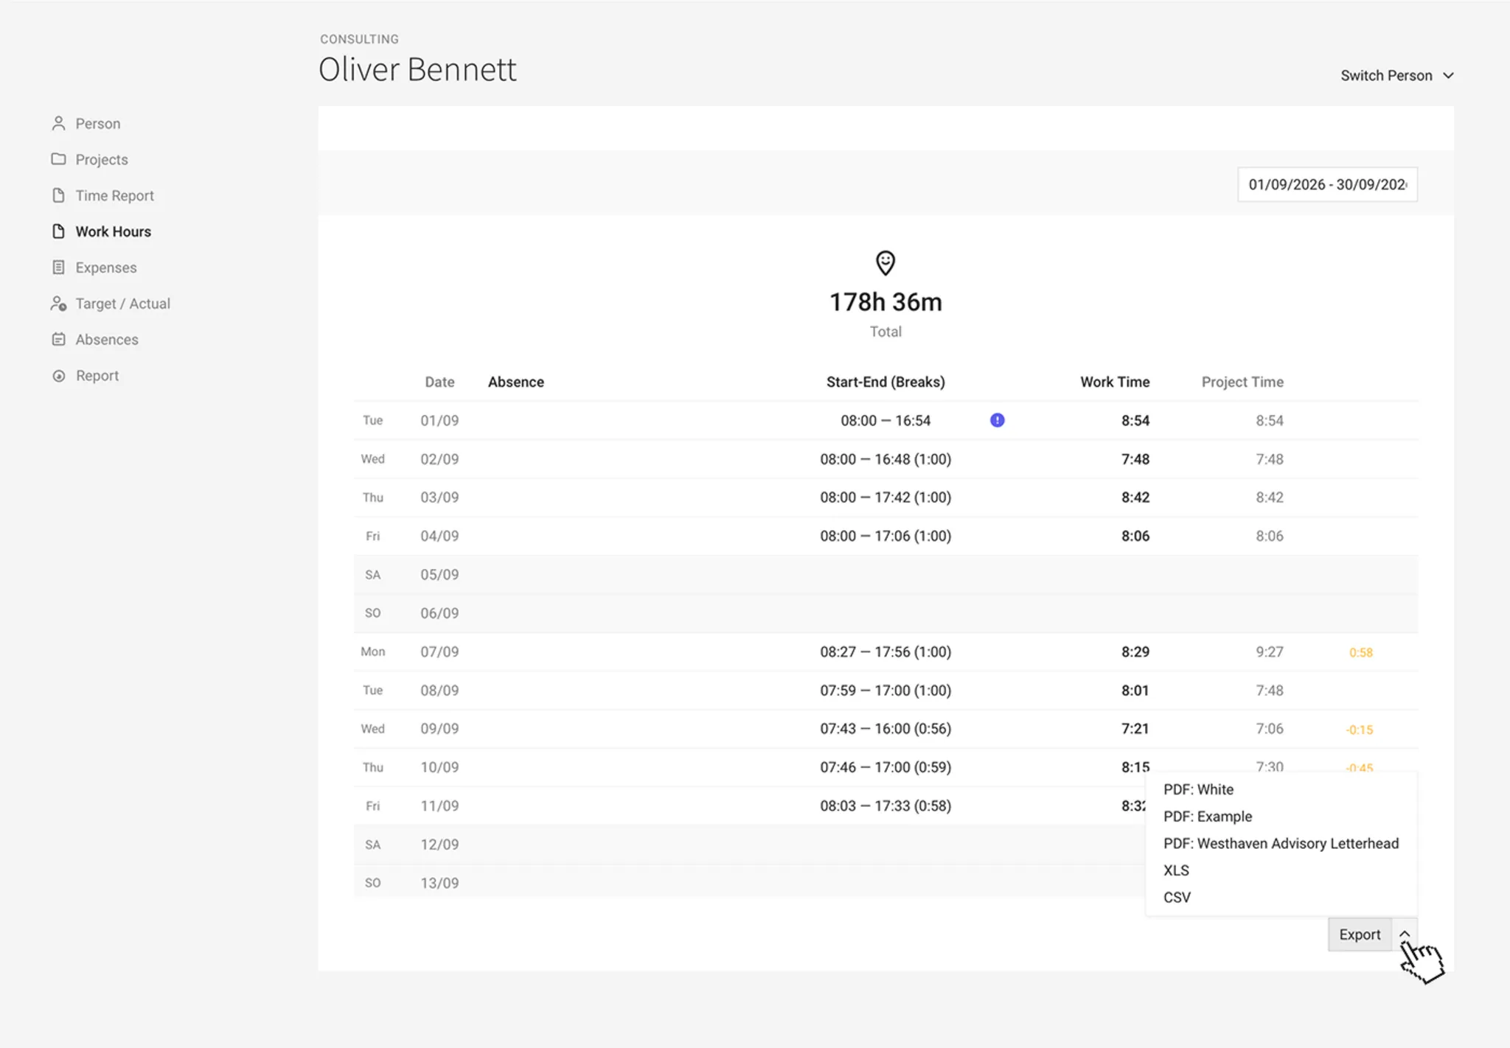Click the 178h 36m total value

coord(886,302)
